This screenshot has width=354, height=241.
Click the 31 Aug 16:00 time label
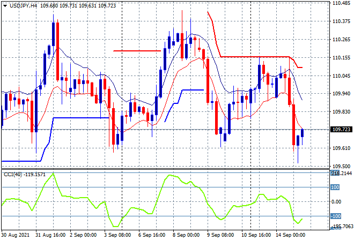50,235
